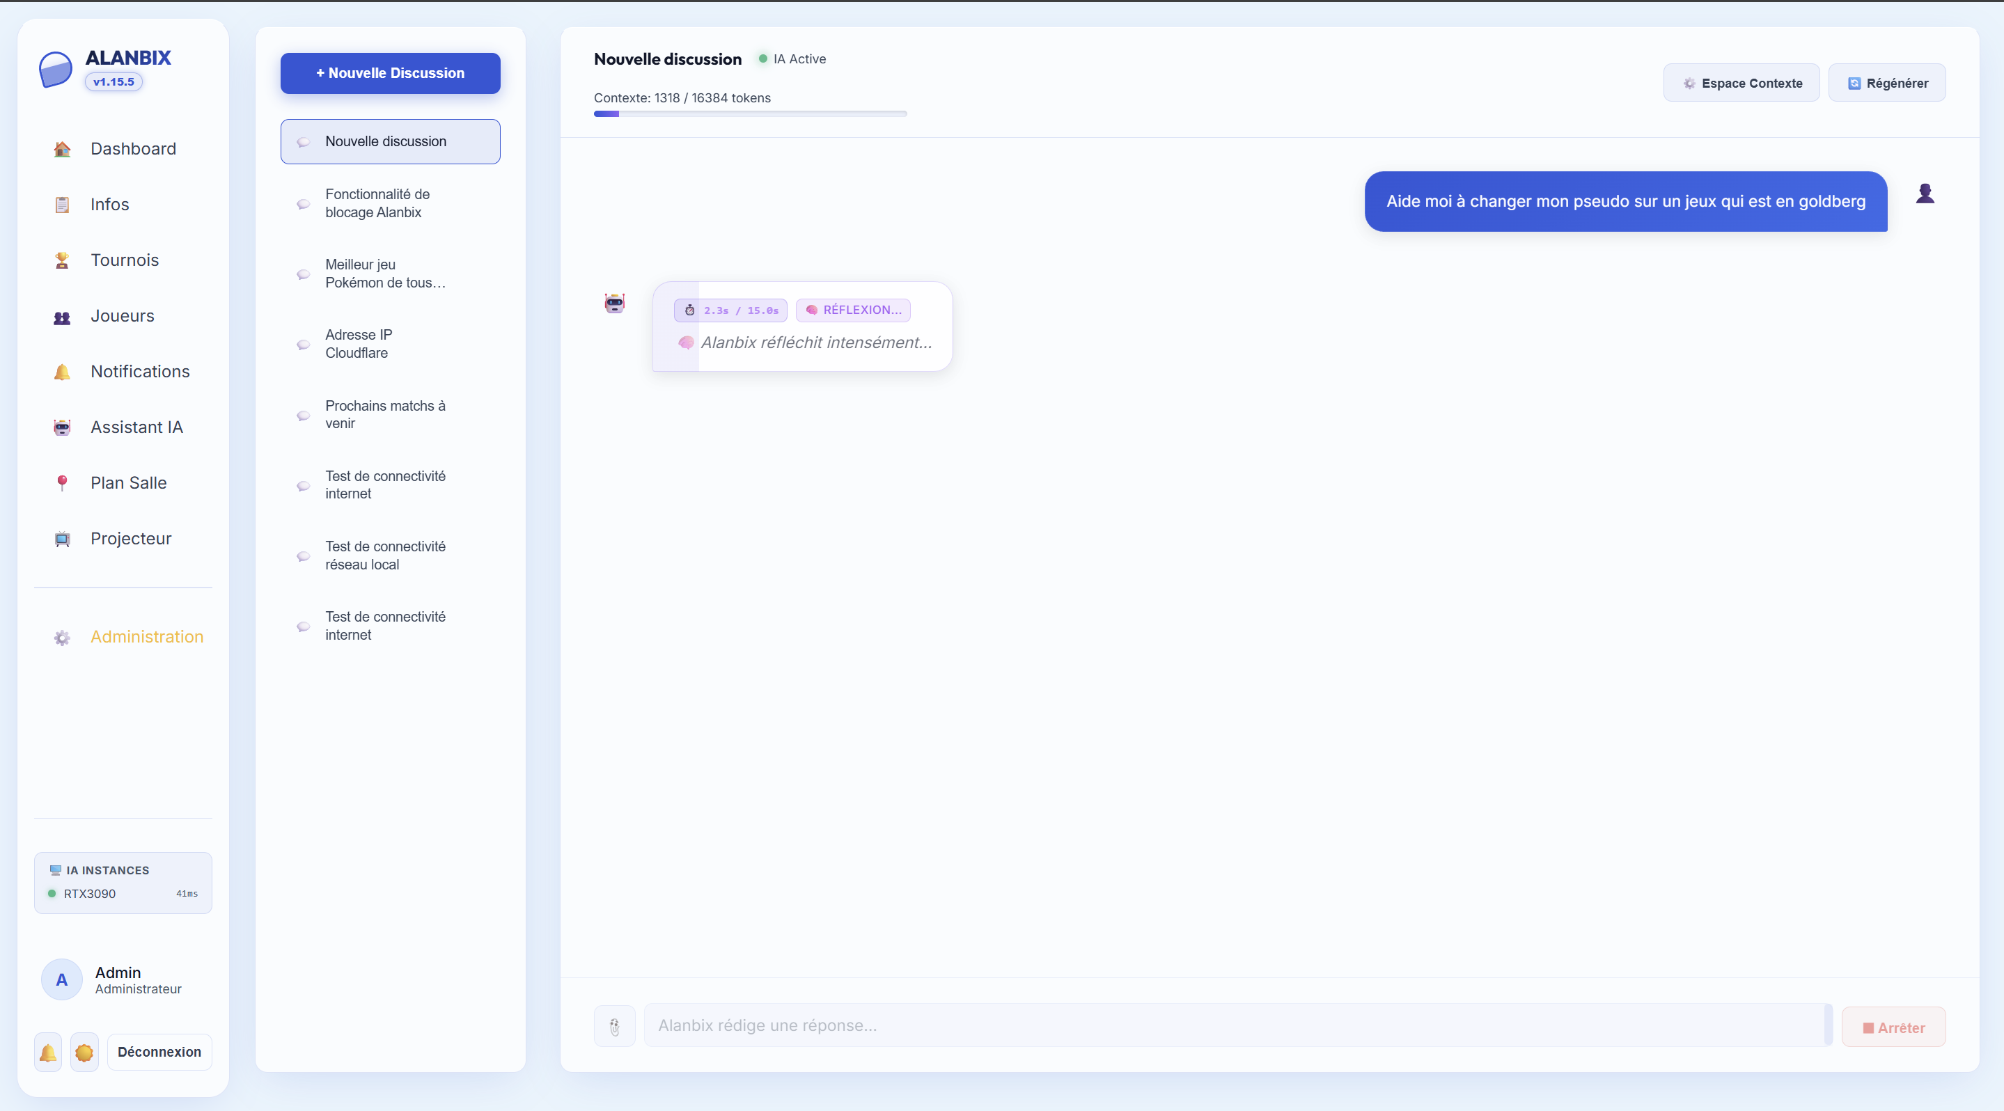Click the Notifications bell icon in sidebar menu
The image size is (2004, 1111).
point(62,372)
